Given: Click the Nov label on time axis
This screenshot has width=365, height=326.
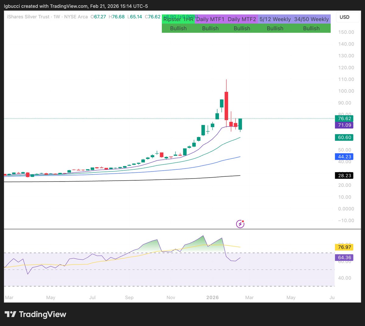Looking at the screenshot, I should [x=171, y=297].
